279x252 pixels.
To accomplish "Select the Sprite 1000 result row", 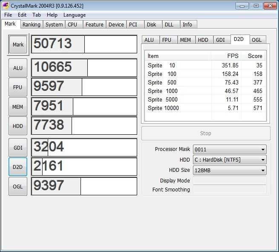I will (205, 91).
